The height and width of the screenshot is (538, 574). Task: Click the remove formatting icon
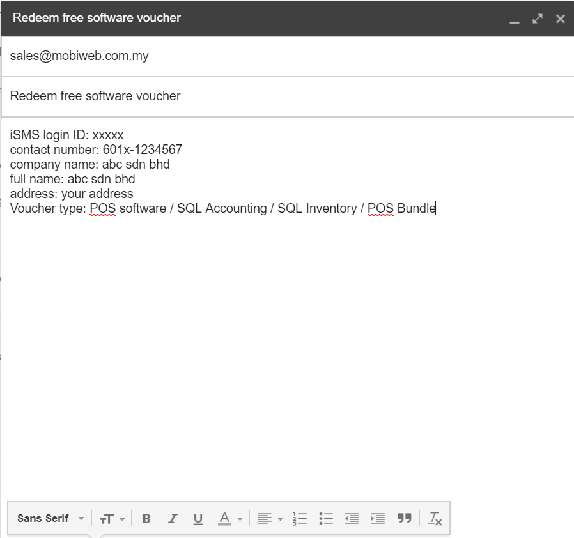coord(435,519)
